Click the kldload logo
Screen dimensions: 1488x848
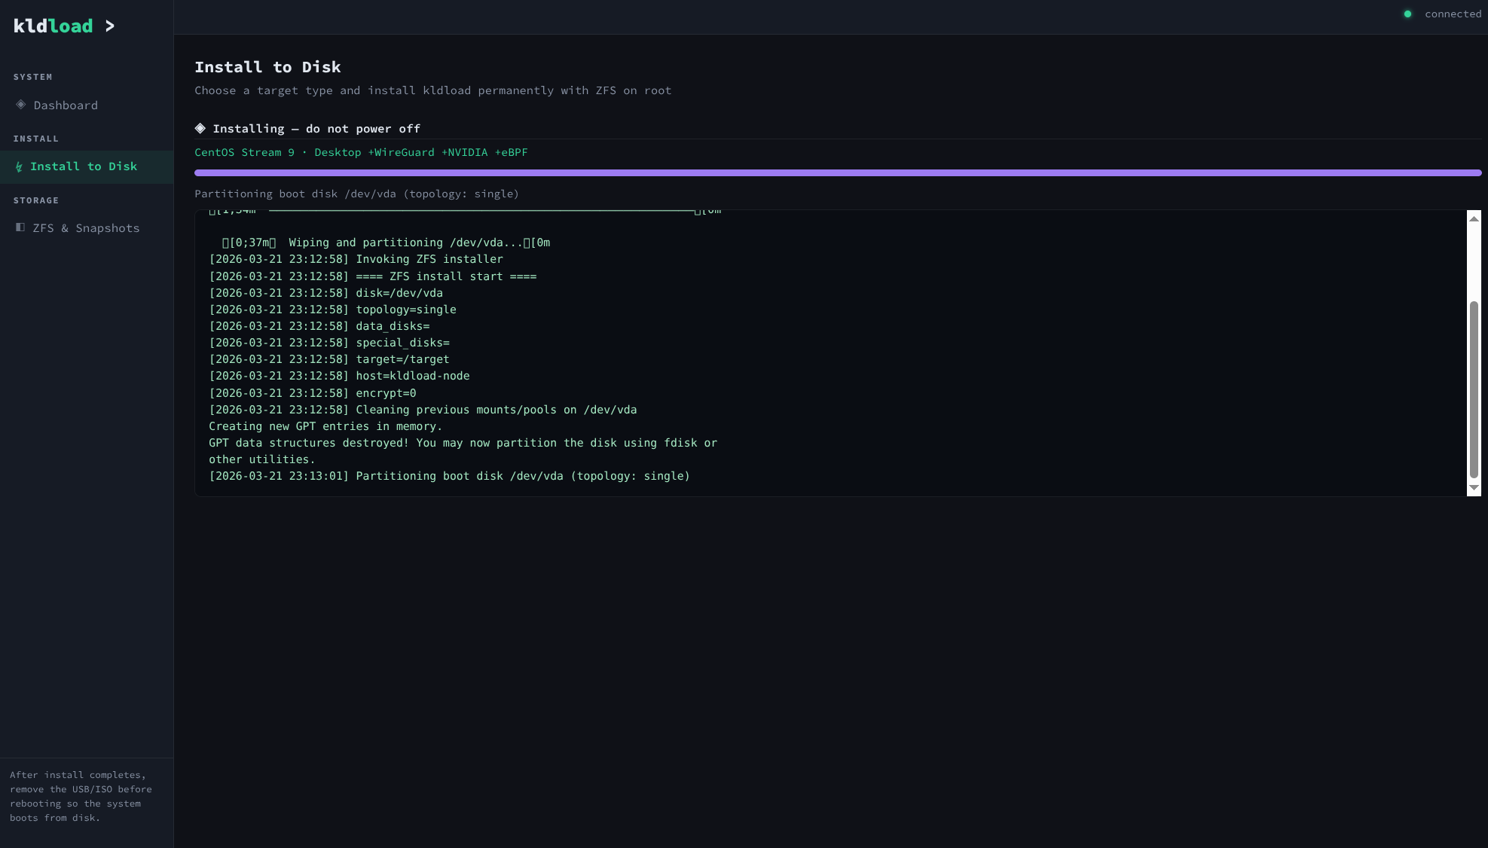(x=53, y=26)
